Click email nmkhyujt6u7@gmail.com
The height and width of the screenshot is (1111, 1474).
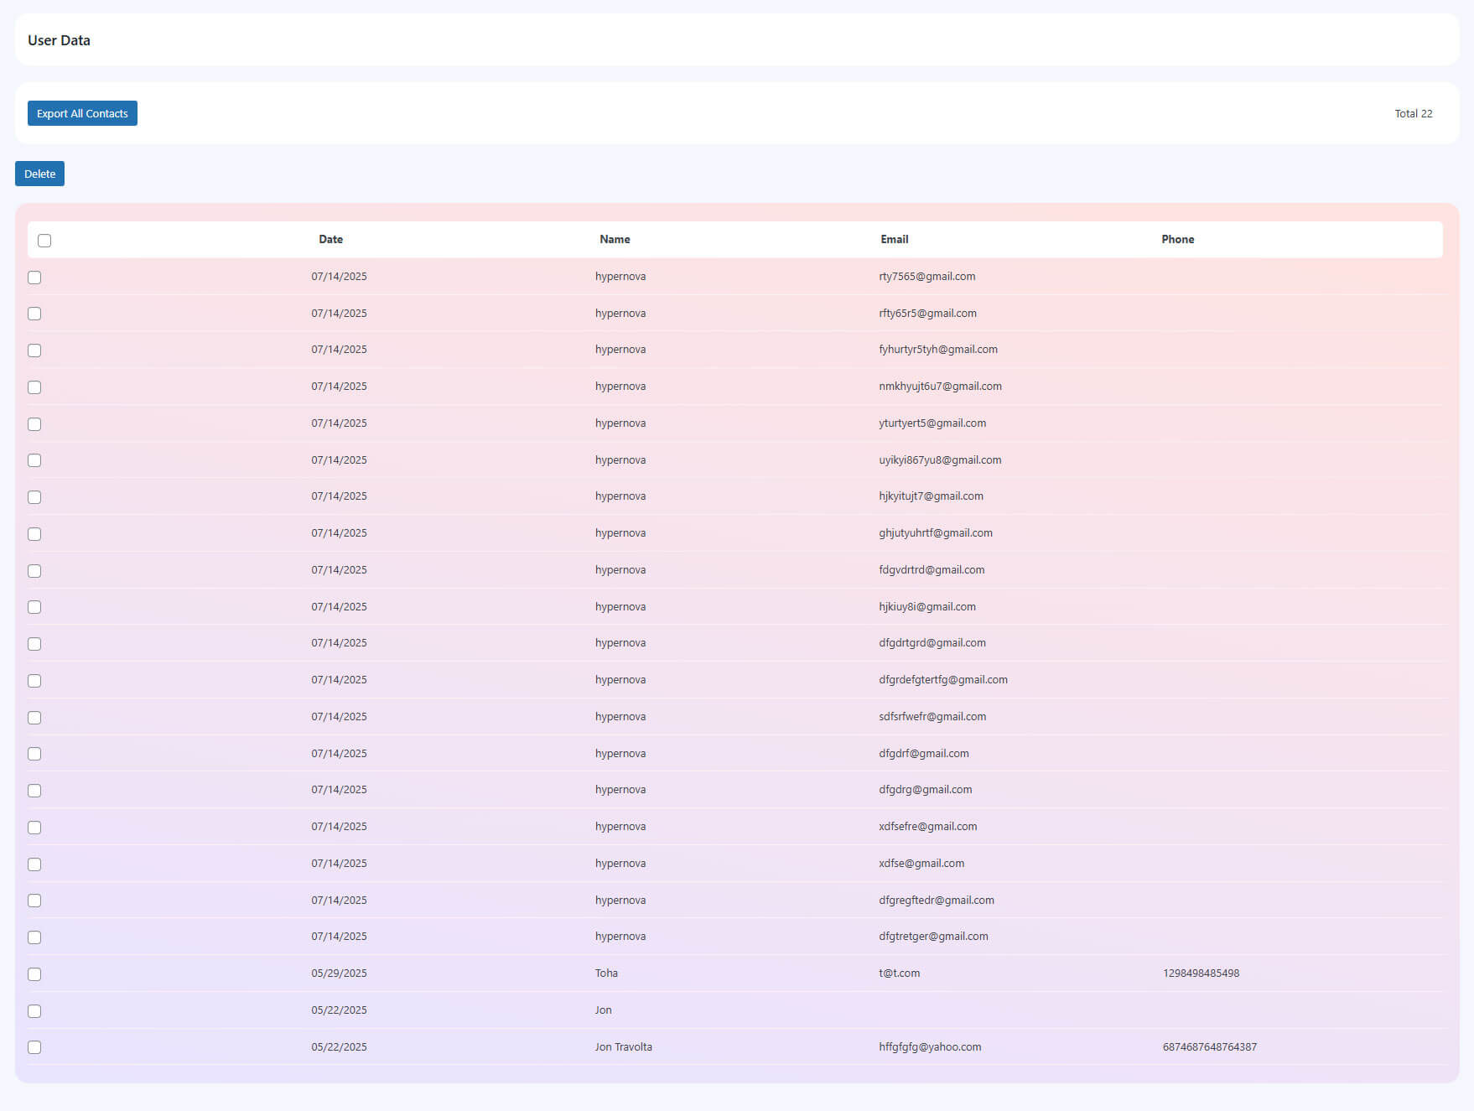pos(940,387)
